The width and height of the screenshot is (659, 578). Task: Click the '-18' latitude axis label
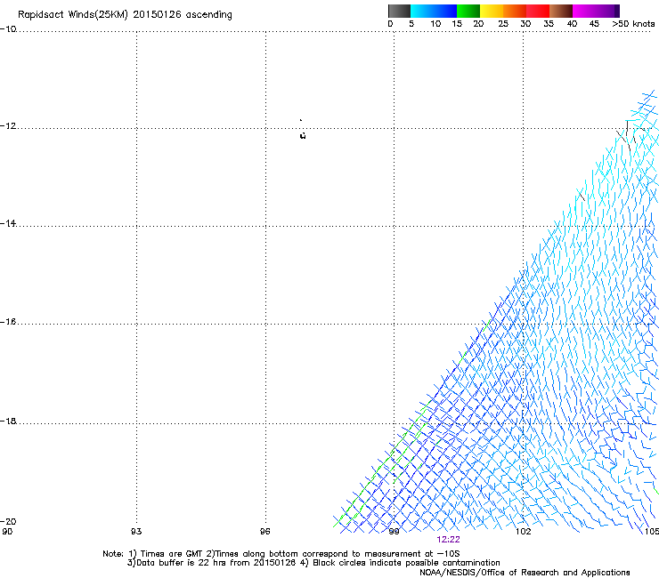(8, 421)
